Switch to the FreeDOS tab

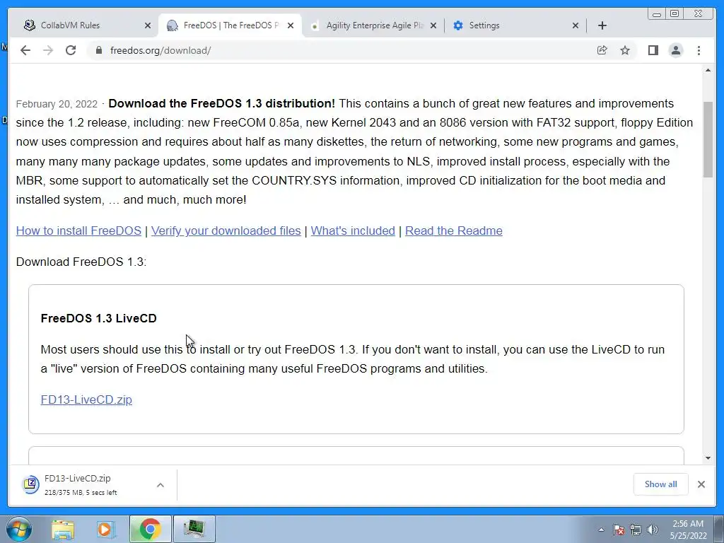pos(230,25)
